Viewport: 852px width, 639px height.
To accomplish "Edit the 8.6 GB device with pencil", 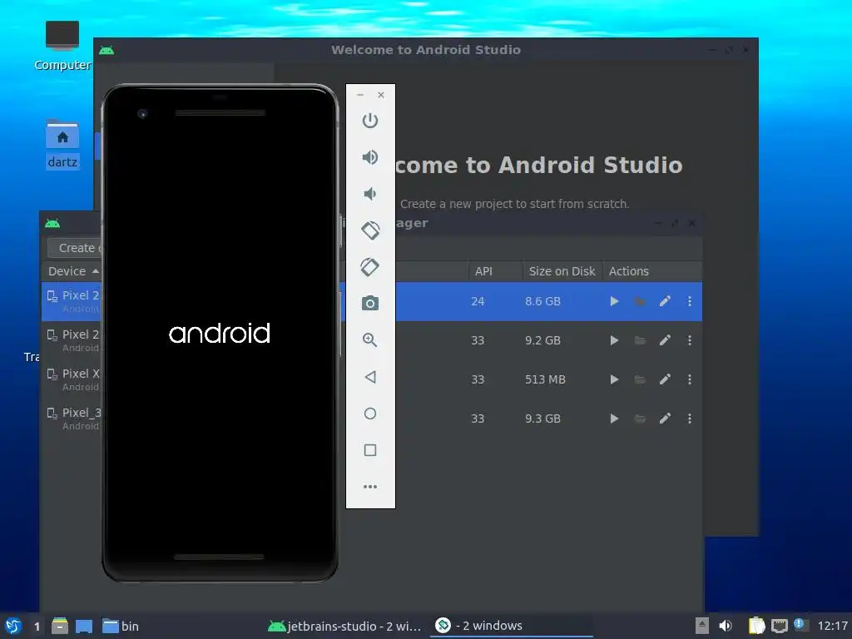I will point(665,301).
